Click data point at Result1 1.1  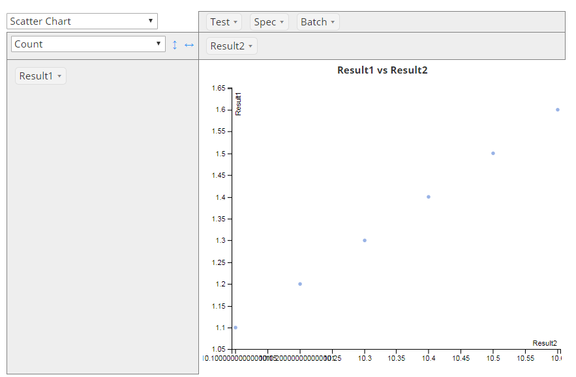235,328
